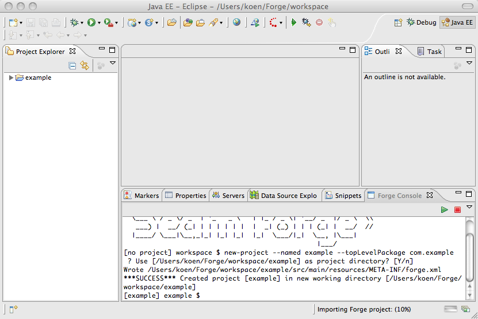Open the Properties tab
478x319 pixels.
(x=186, y=196)
